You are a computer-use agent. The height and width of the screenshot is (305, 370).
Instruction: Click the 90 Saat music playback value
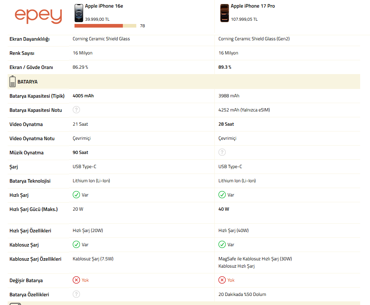(x=80, y=152)
